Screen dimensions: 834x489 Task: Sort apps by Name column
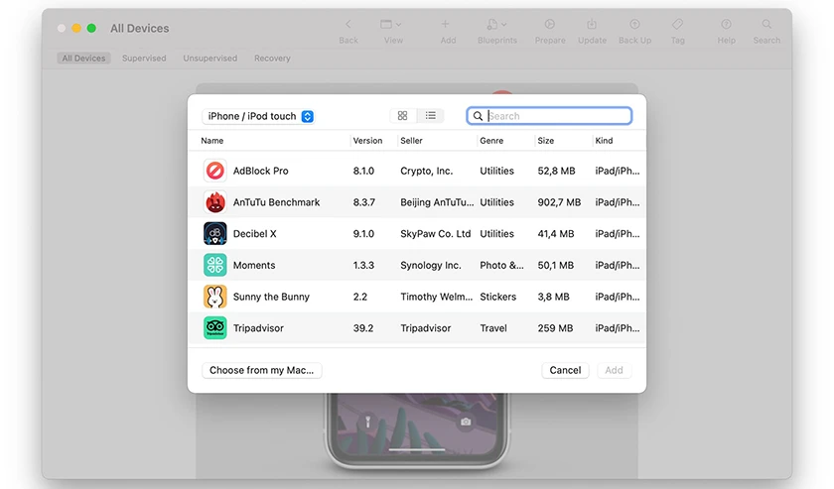click(x=212, y=140)
